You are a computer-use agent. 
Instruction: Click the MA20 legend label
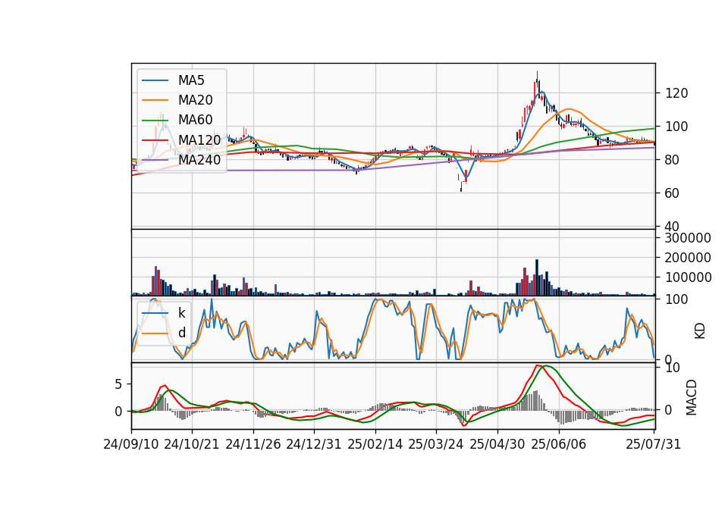[x=196, y=100]
